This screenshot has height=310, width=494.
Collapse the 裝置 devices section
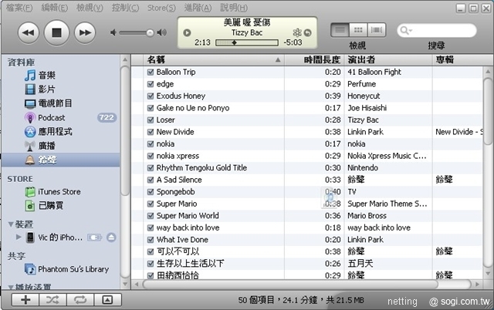[10, 224]
